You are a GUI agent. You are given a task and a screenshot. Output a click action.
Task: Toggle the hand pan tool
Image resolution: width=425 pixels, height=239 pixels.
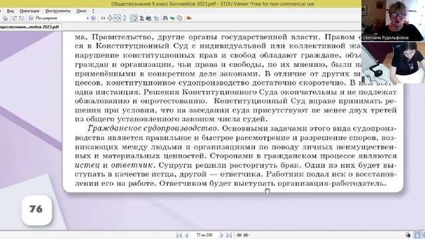(134, 18)
